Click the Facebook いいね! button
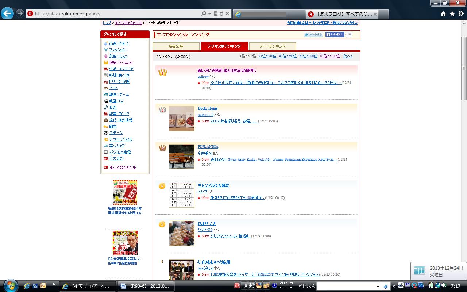Viewport: 467px width, 292px height. (x=335, y=34)
